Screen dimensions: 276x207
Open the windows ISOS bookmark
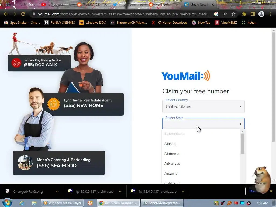(x=93, y=23)
